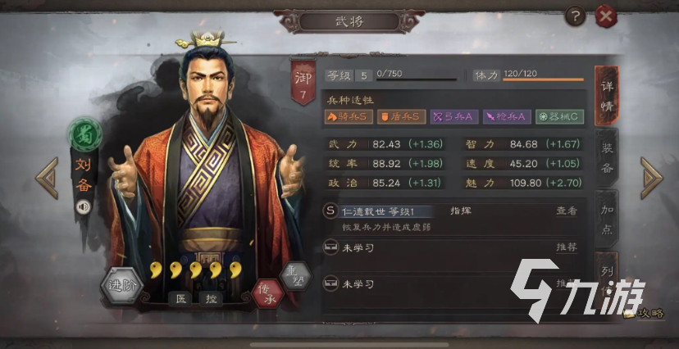Tap the first empty 未学习 skill slot icon
This screenshot has height=349, width=679.
click(331, 247)
